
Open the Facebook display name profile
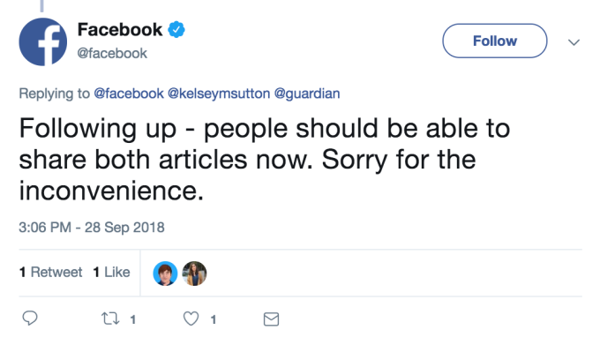coord(120,30)
